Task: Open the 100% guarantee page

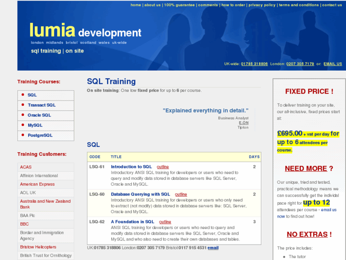Action: tap(179, 5)
